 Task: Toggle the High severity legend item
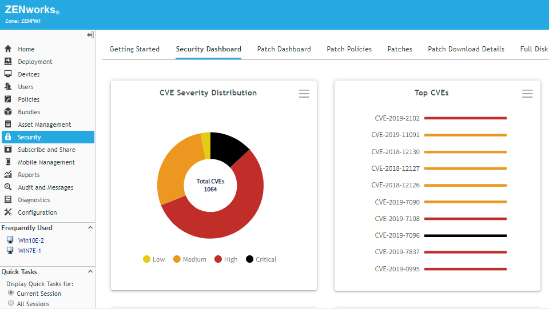click(x=226, y=259)
